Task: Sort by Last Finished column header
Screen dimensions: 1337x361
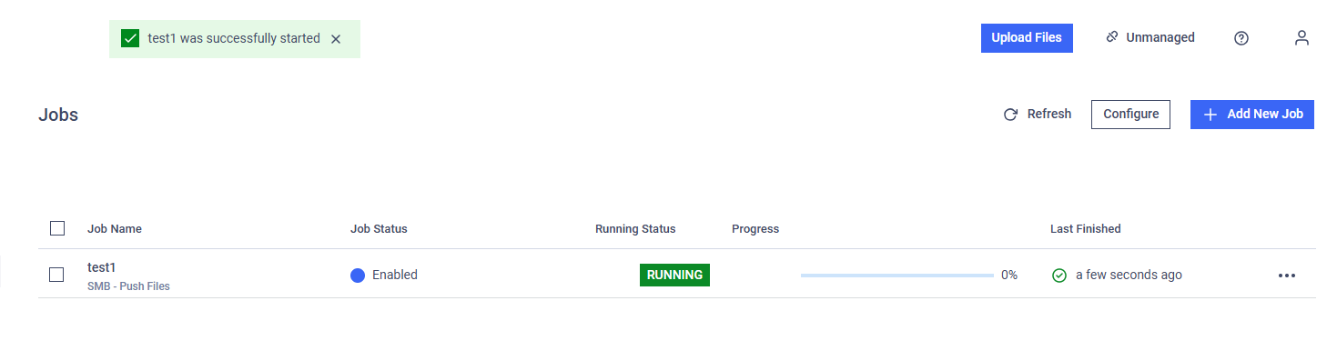Action: [1086, 228]
